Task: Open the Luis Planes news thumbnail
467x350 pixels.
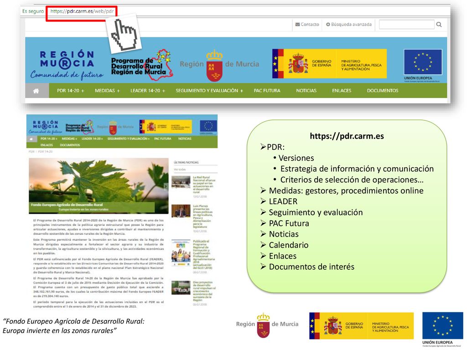Action: coord(181,211)
